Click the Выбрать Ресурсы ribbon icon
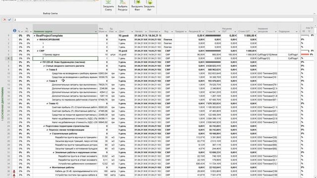The image size is (317, 178). pyautogui.click(x=122, y=5)
